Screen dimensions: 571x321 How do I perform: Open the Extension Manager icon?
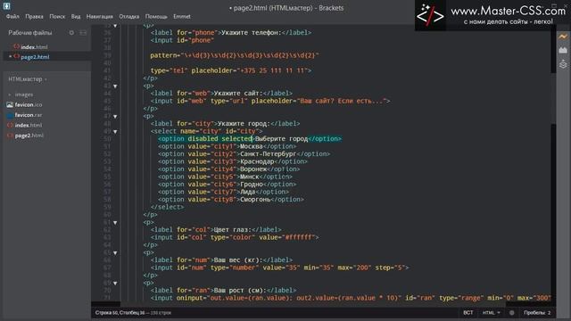tap(563, 50)
